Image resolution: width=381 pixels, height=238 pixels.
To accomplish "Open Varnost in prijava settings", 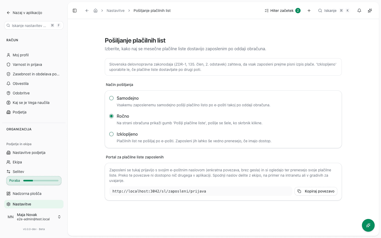I will coord(34,65).
